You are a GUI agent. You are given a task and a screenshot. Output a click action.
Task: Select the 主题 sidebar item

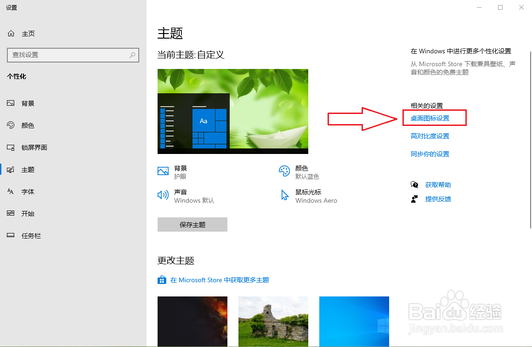coord(74,170)
